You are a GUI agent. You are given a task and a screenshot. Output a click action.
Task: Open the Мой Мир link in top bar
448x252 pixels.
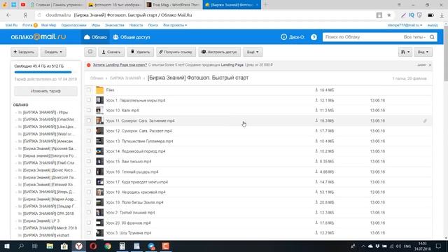pyautogui.click(x=48, y=25)
